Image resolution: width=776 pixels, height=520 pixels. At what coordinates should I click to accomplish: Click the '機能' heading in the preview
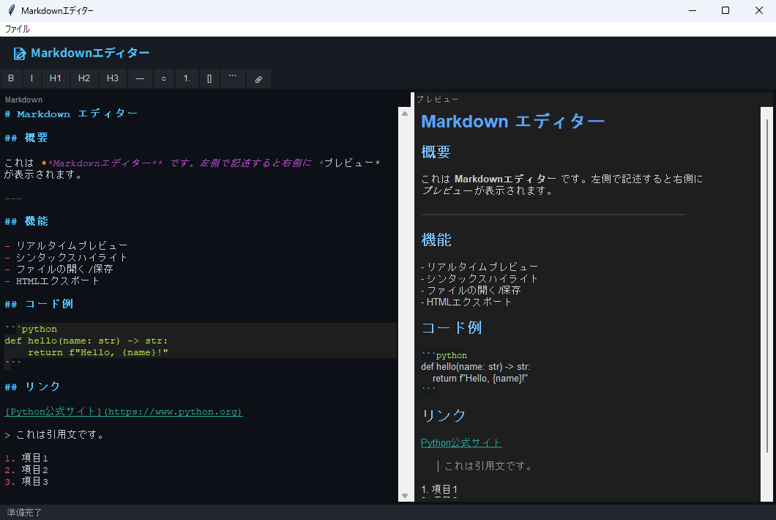(x=436, y=240)
